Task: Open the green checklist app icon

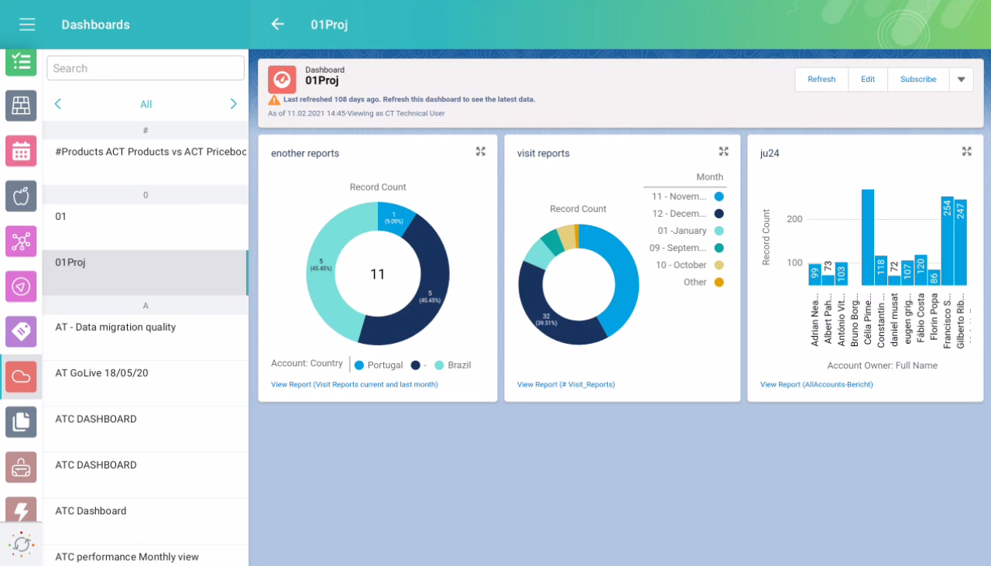Action: [21, 62]
